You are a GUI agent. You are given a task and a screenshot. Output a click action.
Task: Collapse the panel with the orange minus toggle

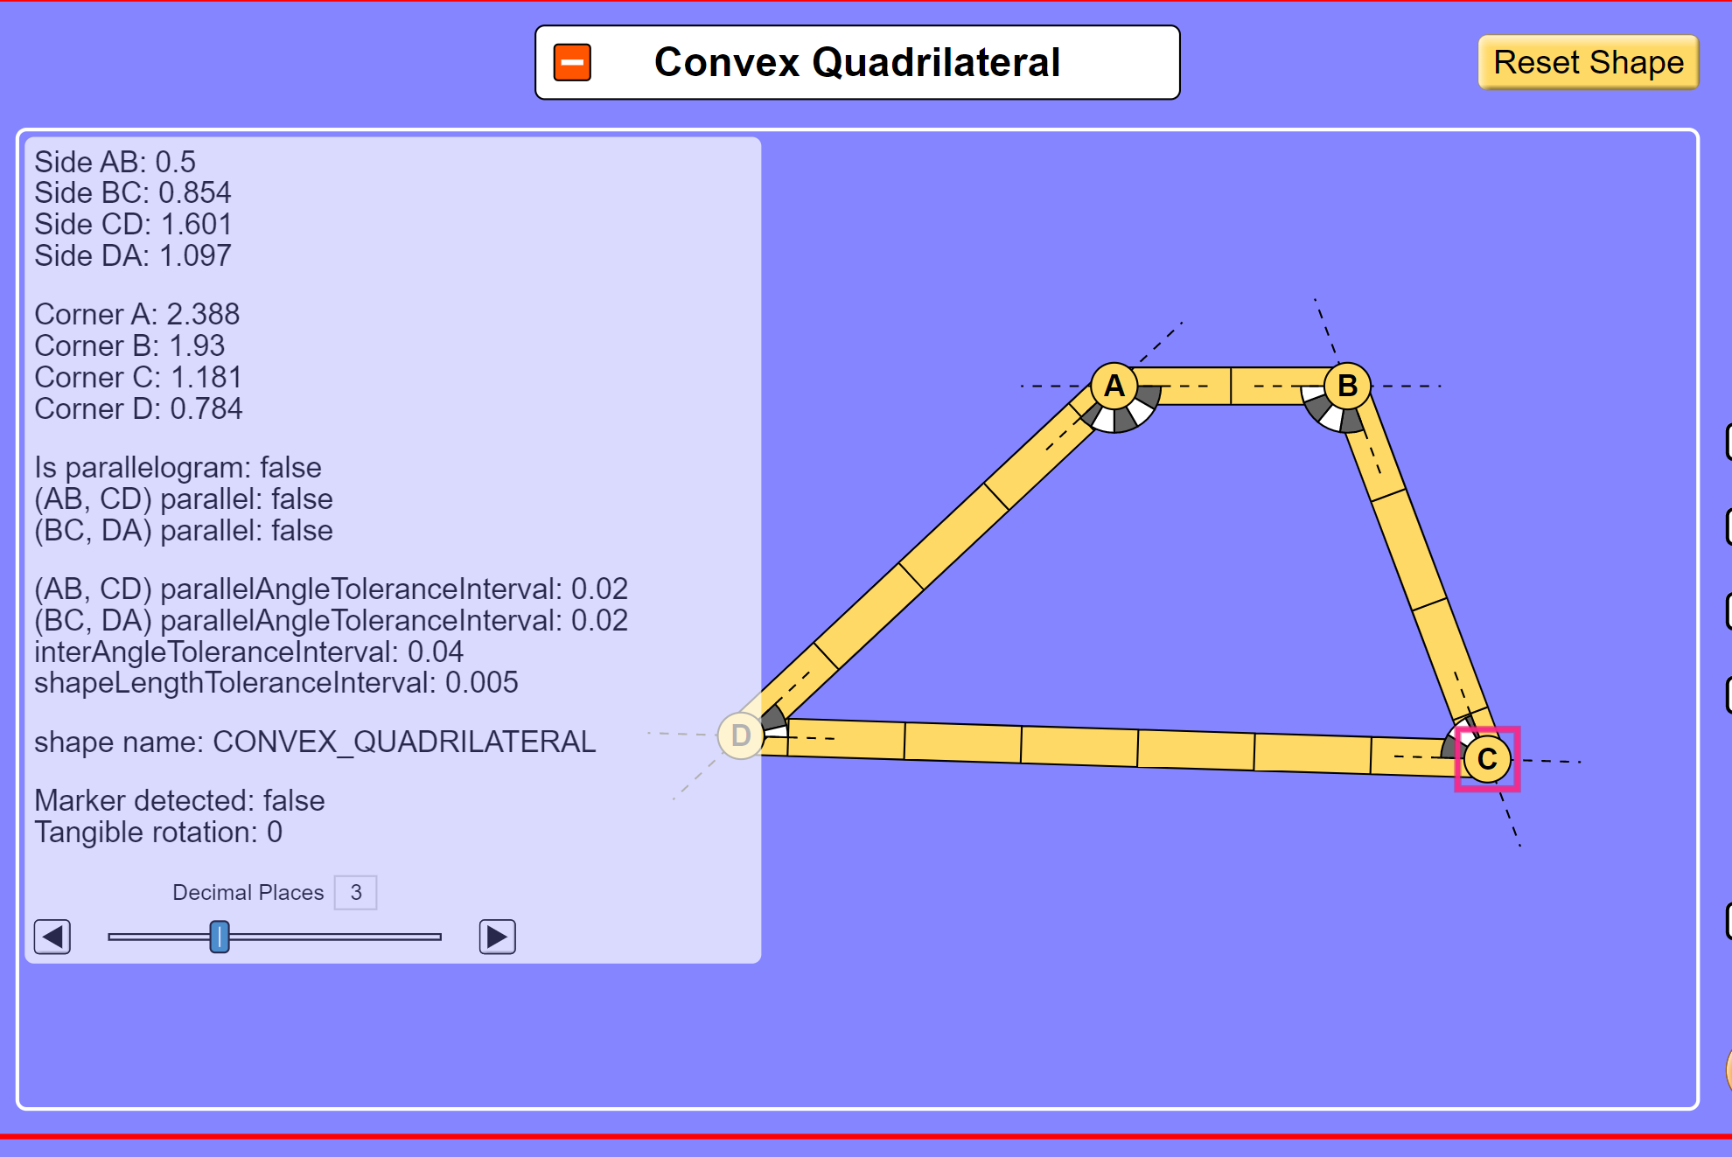[572, 61]
